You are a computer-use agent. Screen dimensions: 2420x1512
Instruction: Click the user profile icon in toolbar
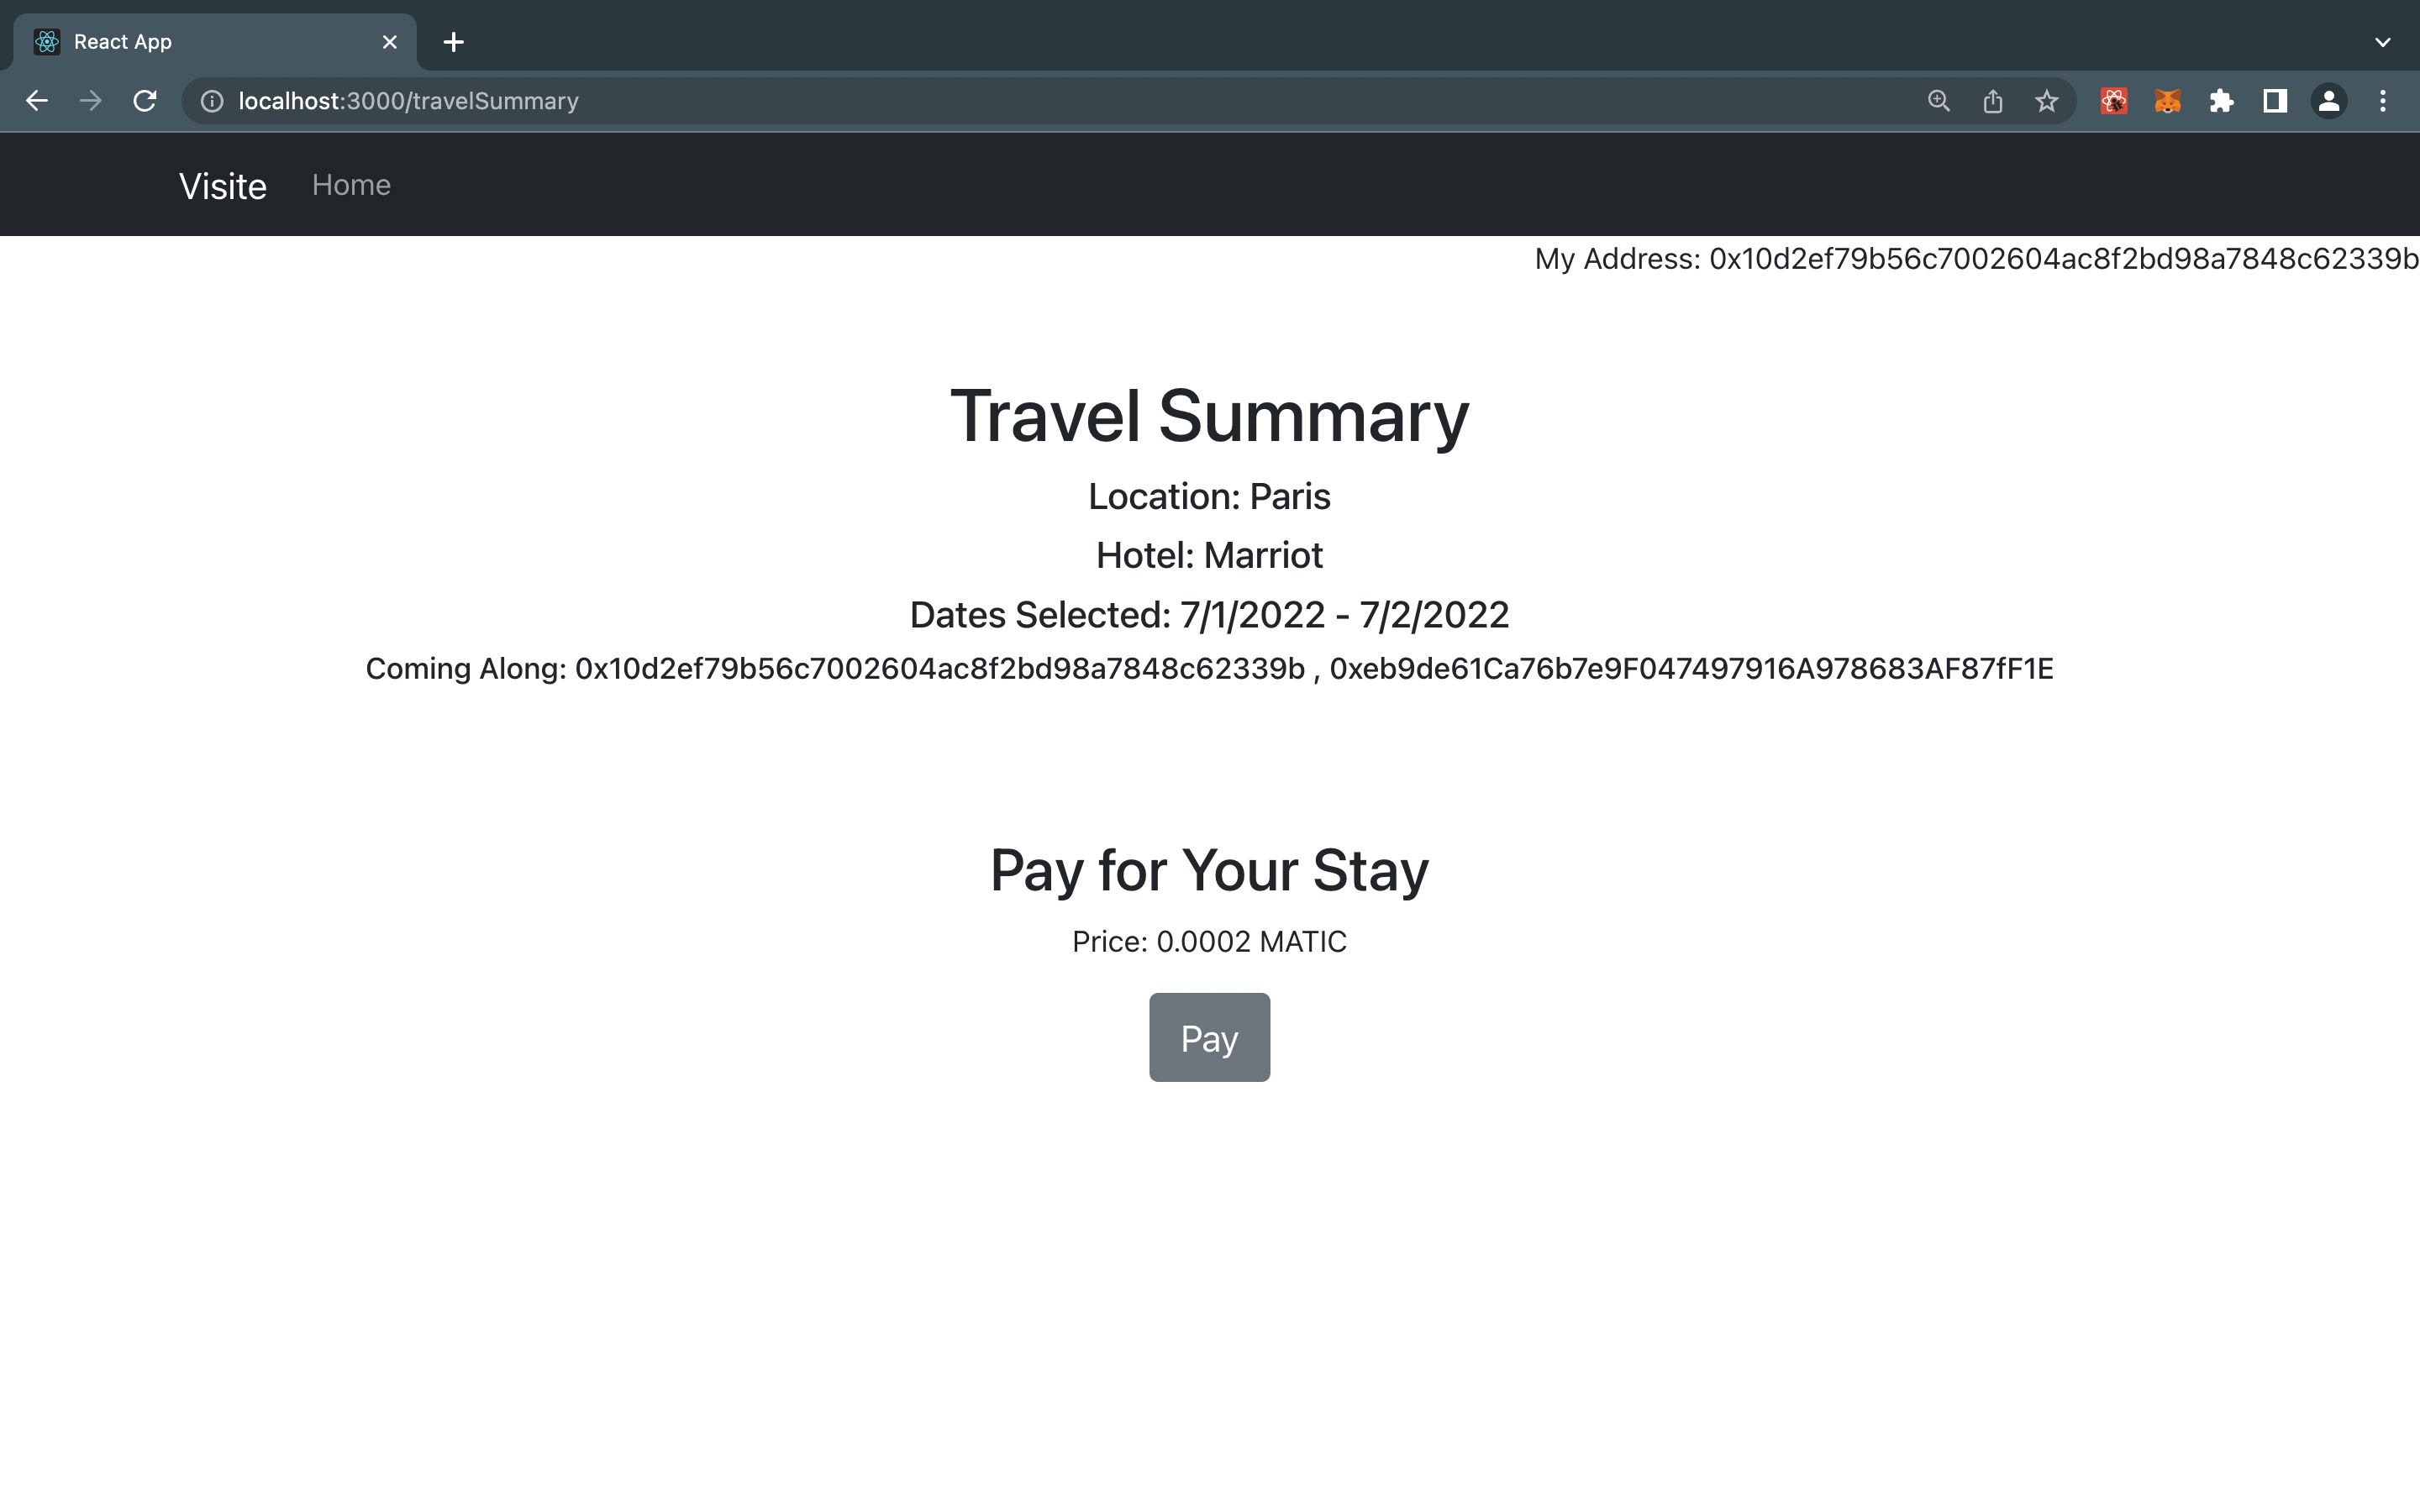tap(2329, 101)
